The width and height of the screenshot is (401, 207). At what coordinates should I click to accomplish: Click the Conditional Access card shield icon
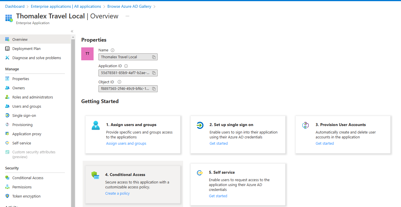point(95,175)
